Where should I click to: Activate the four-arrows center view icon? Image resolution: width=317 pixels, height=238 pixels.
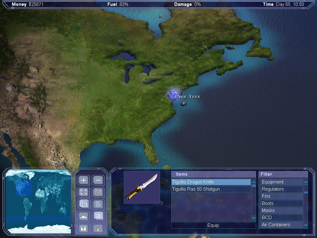click(84, 192)
